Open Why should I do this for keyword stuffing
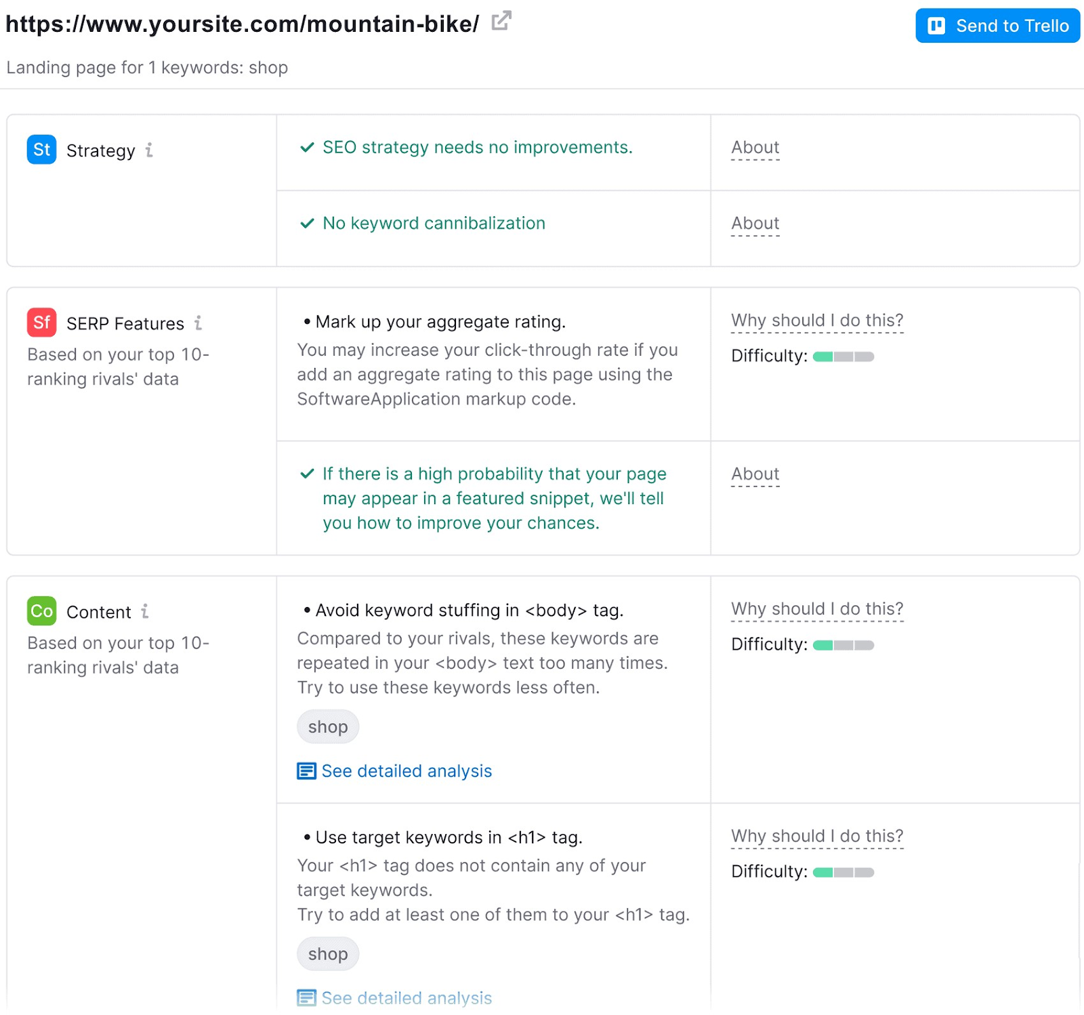This screenshot has height=1015, width=1084. (x=816, y=608)
